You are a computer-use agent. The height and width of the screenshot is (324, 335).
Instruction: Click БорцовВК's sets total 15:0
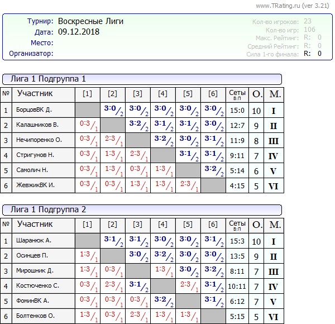237,111
